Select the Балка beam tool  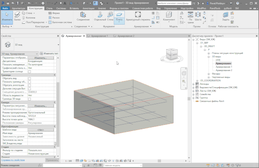17,16
